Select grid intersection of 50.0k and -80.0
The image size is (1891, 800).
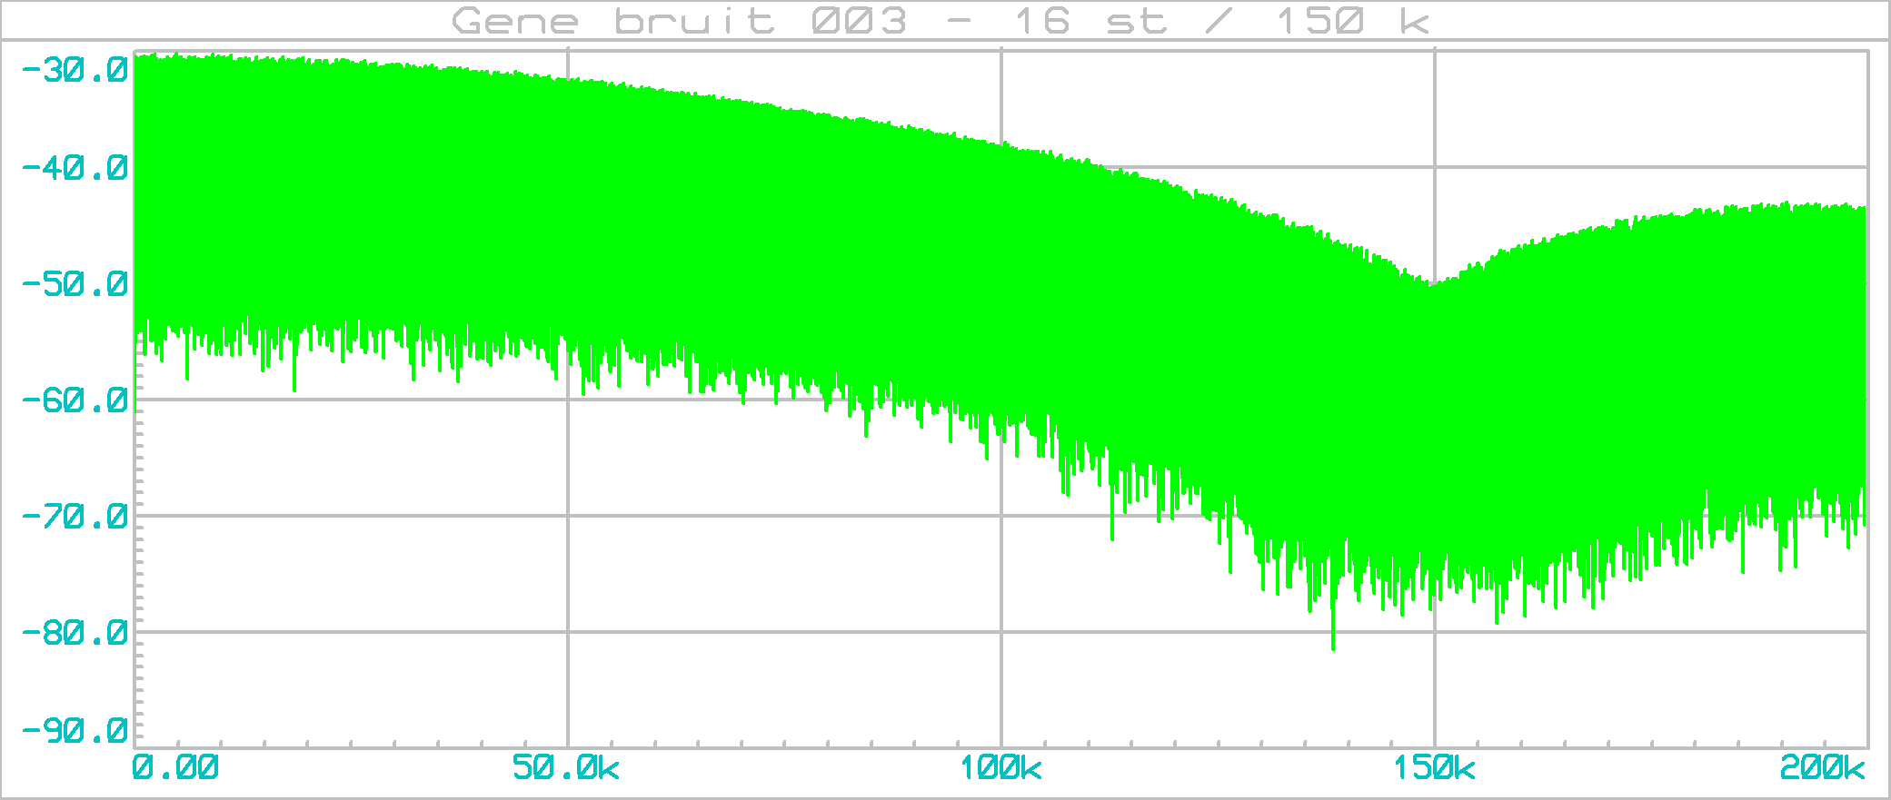click(x=568, y=632)
